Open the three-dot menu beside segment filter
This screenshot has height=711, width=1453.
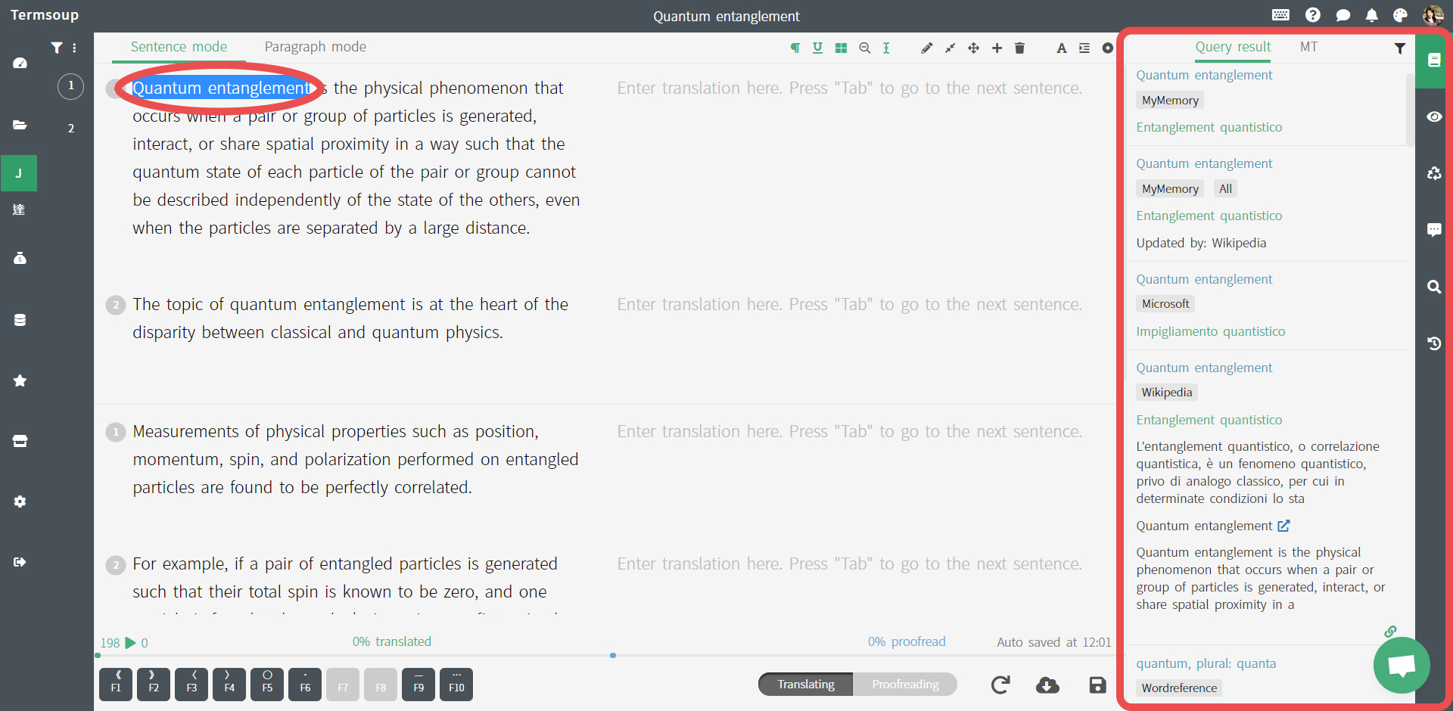click(x=74, y=48)
